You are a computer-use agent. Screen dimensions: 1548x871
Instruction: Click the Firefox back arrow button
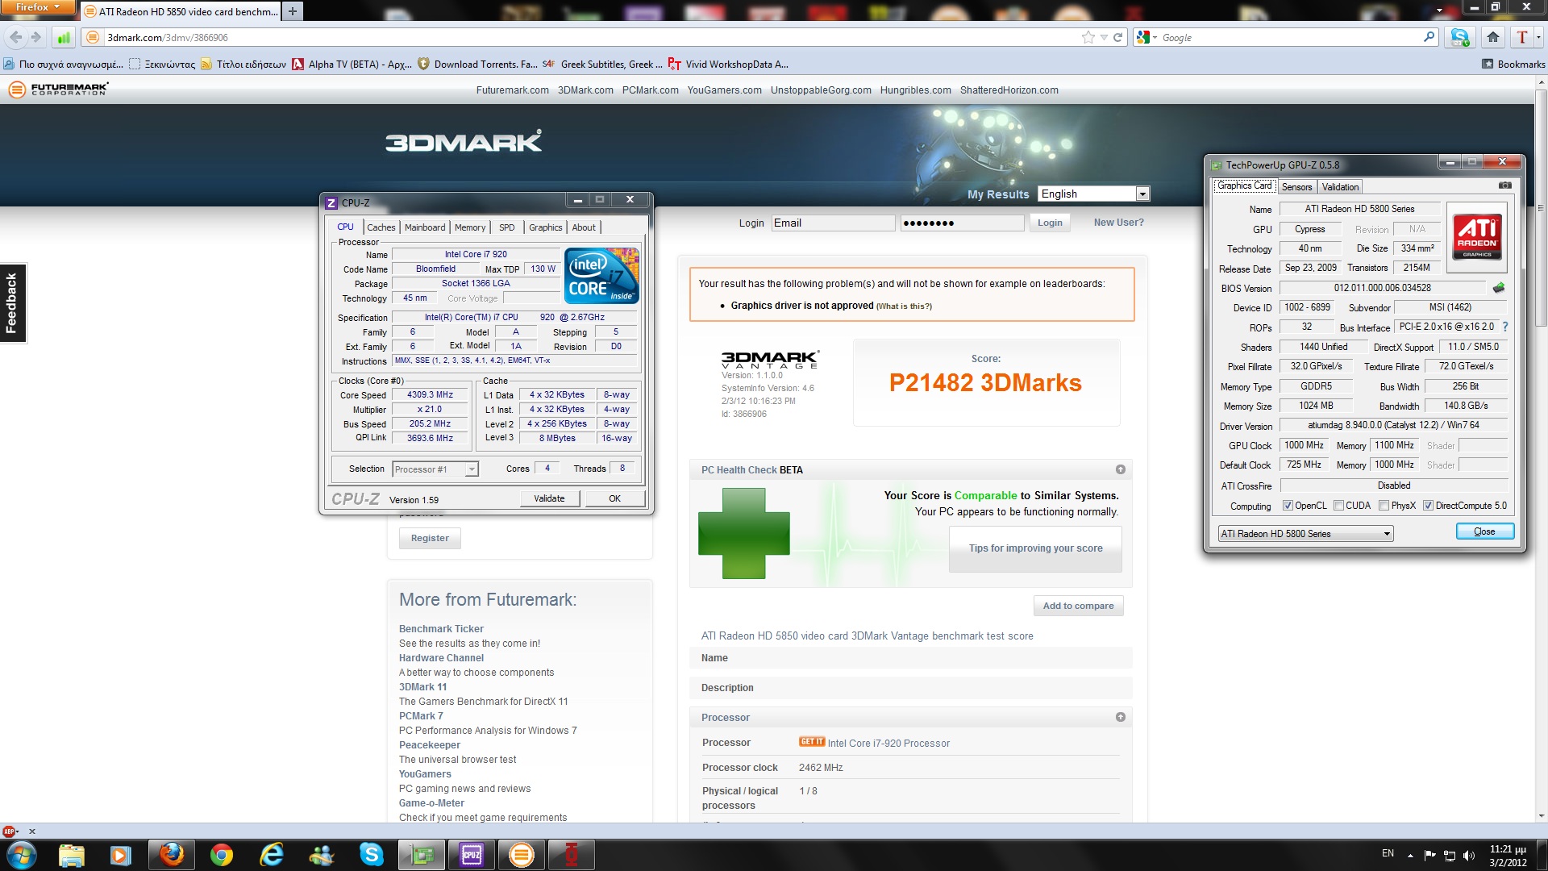pyautogui.click(x=16, y=37)
